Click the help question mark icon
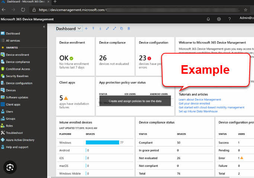 point(229,19)
